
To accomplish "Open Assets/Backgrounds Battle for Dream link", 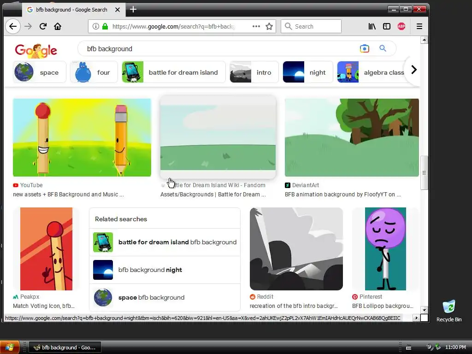I will (213, 195).
